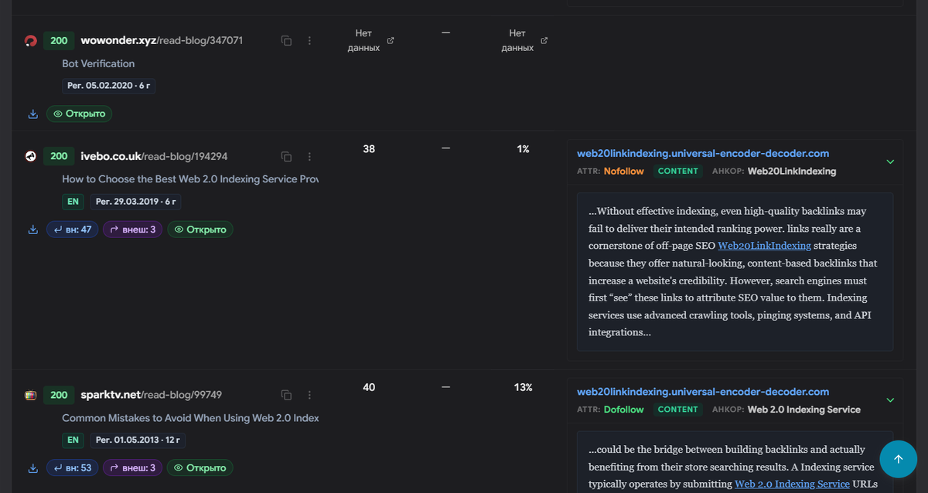Click the download icon under the wowonder.xyz row
Image resolution: width=928 pixels, height=493 pixels.
pos(33,114)
